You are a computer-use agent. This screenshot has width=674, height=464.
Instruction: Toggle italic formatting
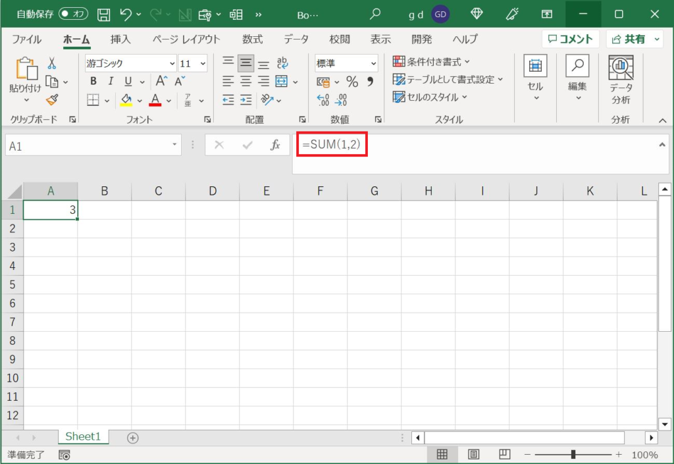[111, 82]
